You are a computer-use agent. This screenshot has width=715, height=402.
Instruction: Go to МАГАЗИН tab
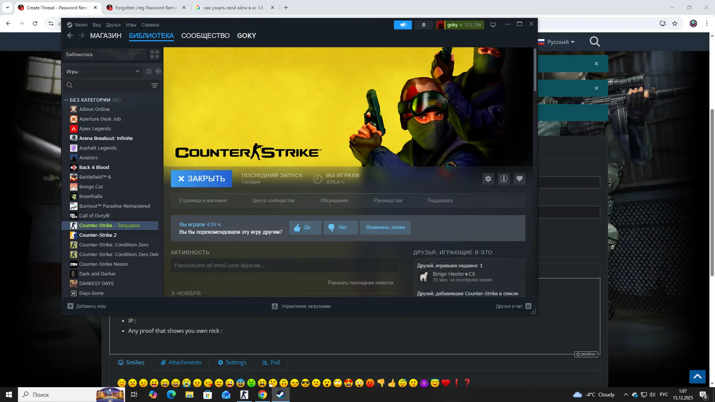pyautogui.click(x=106, y=35)
